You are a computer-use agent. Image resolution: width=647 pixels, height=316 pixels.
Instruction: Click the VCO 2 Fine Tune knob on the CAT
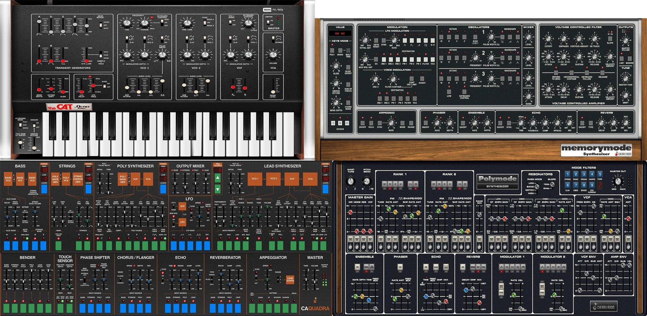tap(187, 23)
